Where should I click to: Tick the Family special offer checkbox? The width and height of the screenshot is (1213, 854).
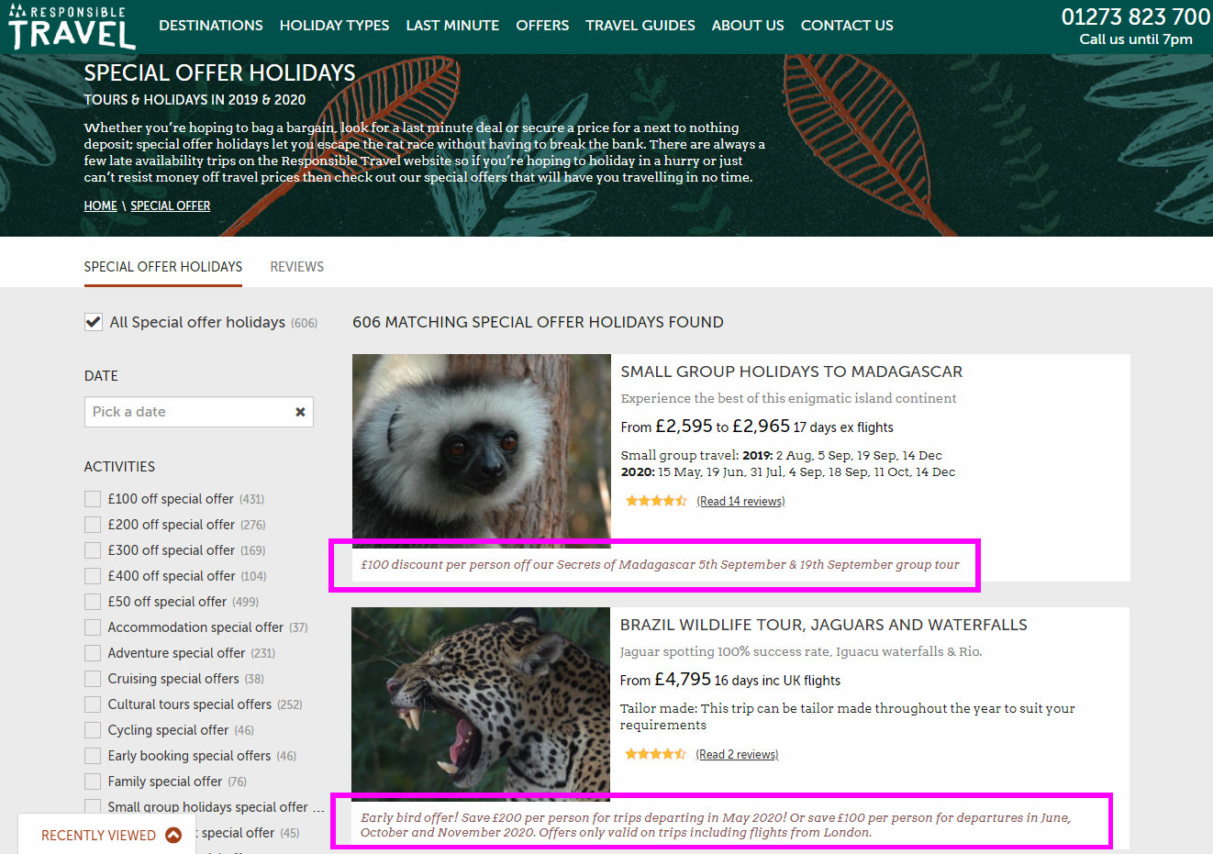tap(93, 782)
